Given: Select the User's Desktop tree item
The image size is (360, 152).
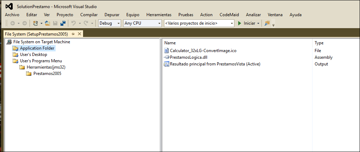Looking at the screenshot, I should 33,55.
